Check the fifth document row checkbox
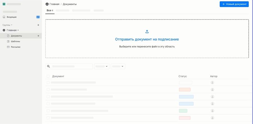The image size is (253, 124). click(48, 111)
